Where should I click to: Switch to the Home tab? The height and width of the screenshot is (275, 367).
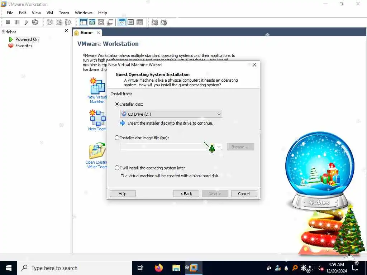point(86,33)
